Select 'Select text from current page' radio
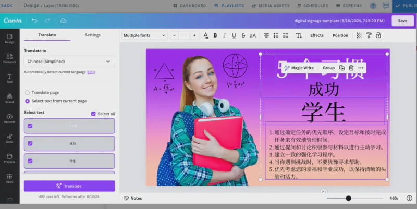 tap(27, 101)
